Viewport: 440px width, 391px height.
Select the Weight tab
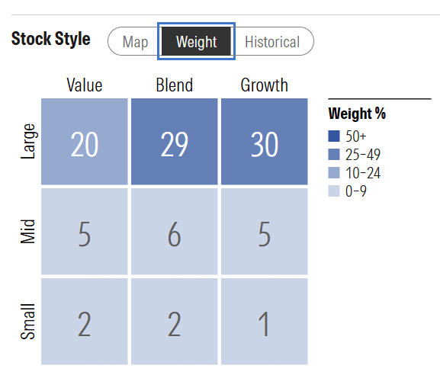click(x=196, y=41)
